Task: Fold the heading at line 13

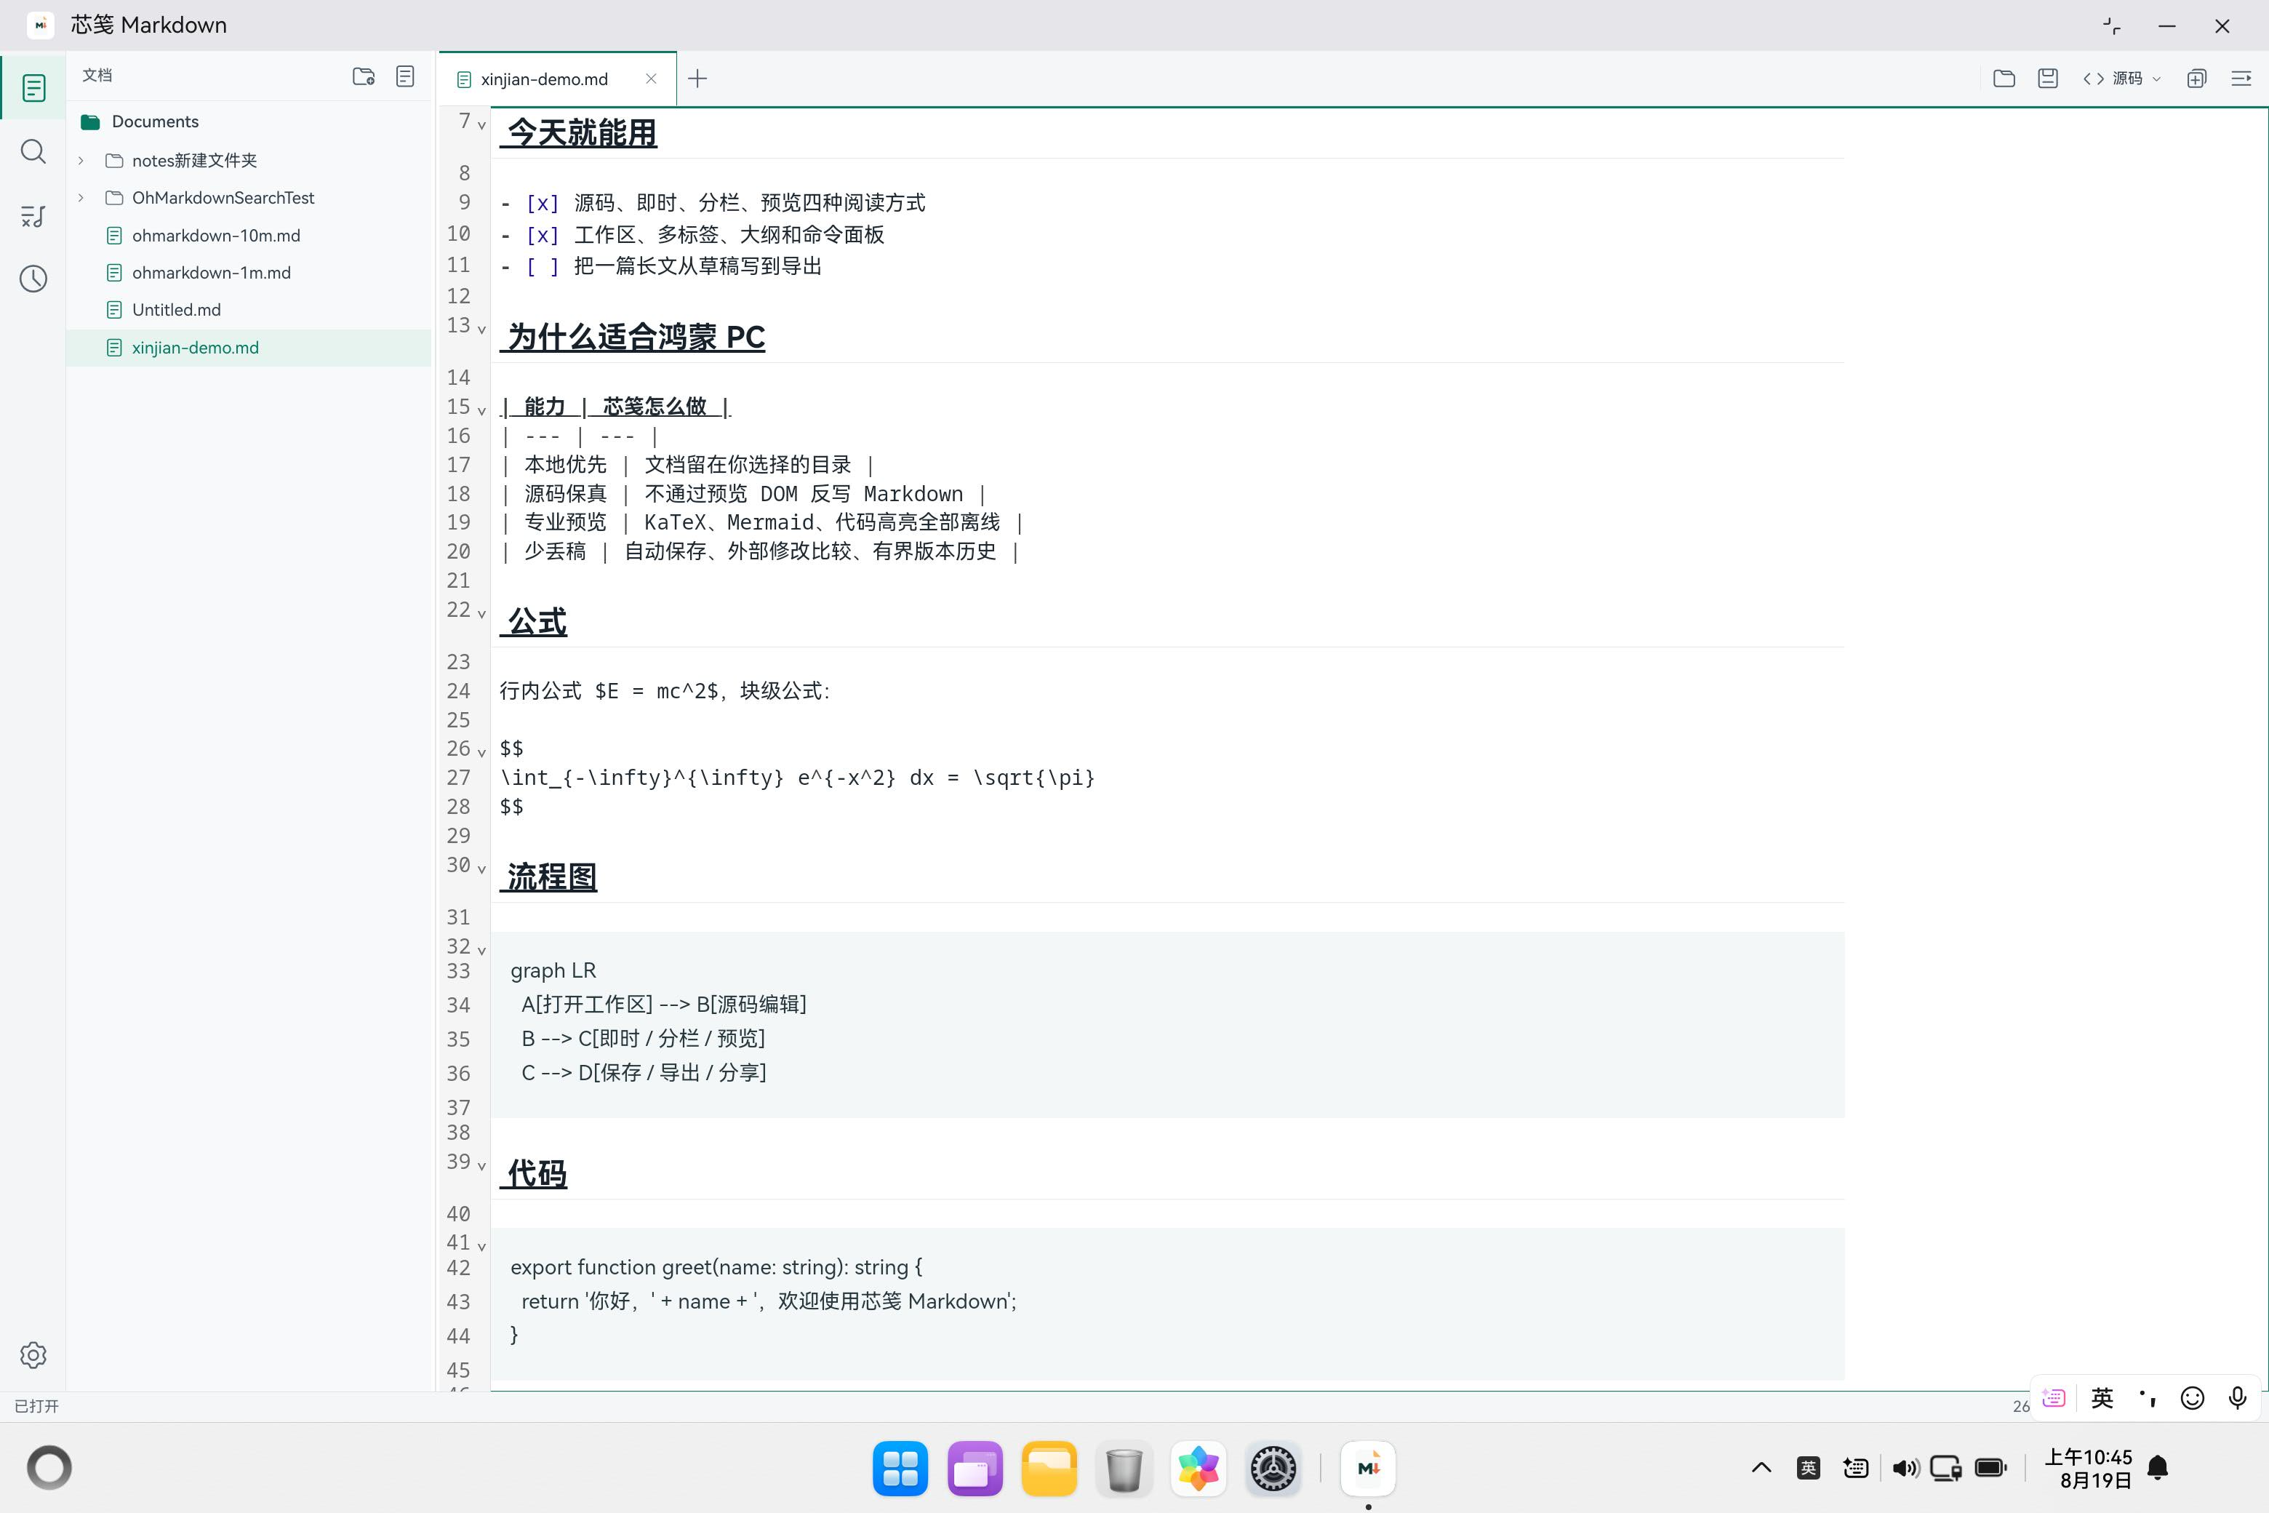Action: pyautogui.click(x=481, y=330)
